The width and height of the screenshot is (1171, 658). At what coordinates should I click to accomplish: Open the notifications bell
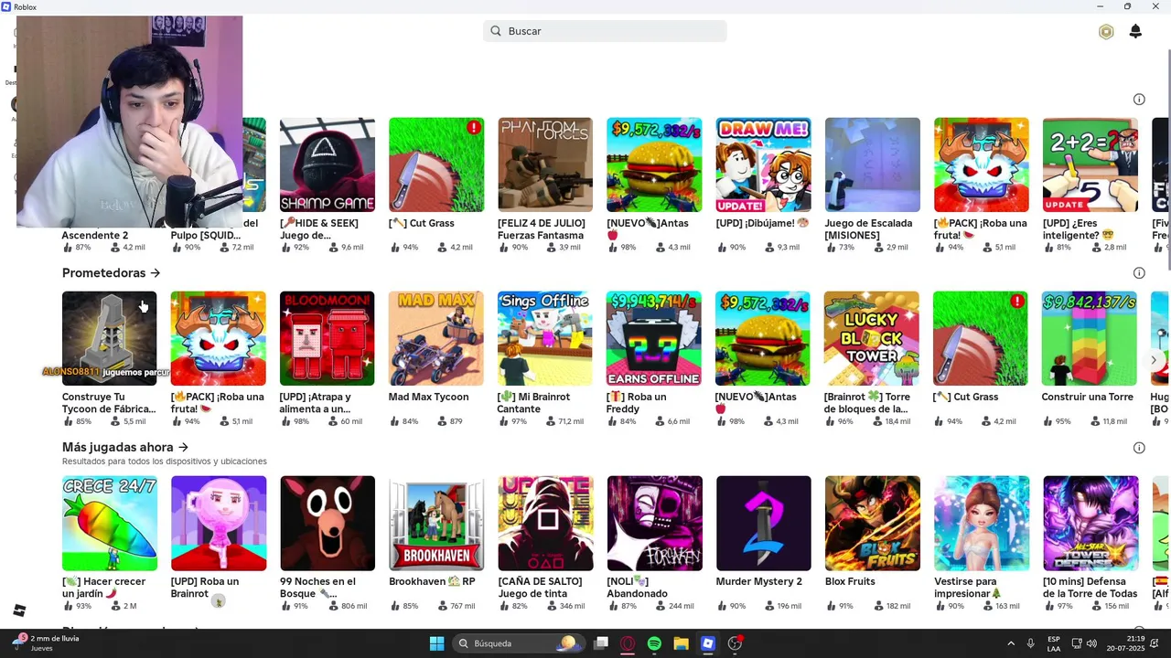(1135, 32)
